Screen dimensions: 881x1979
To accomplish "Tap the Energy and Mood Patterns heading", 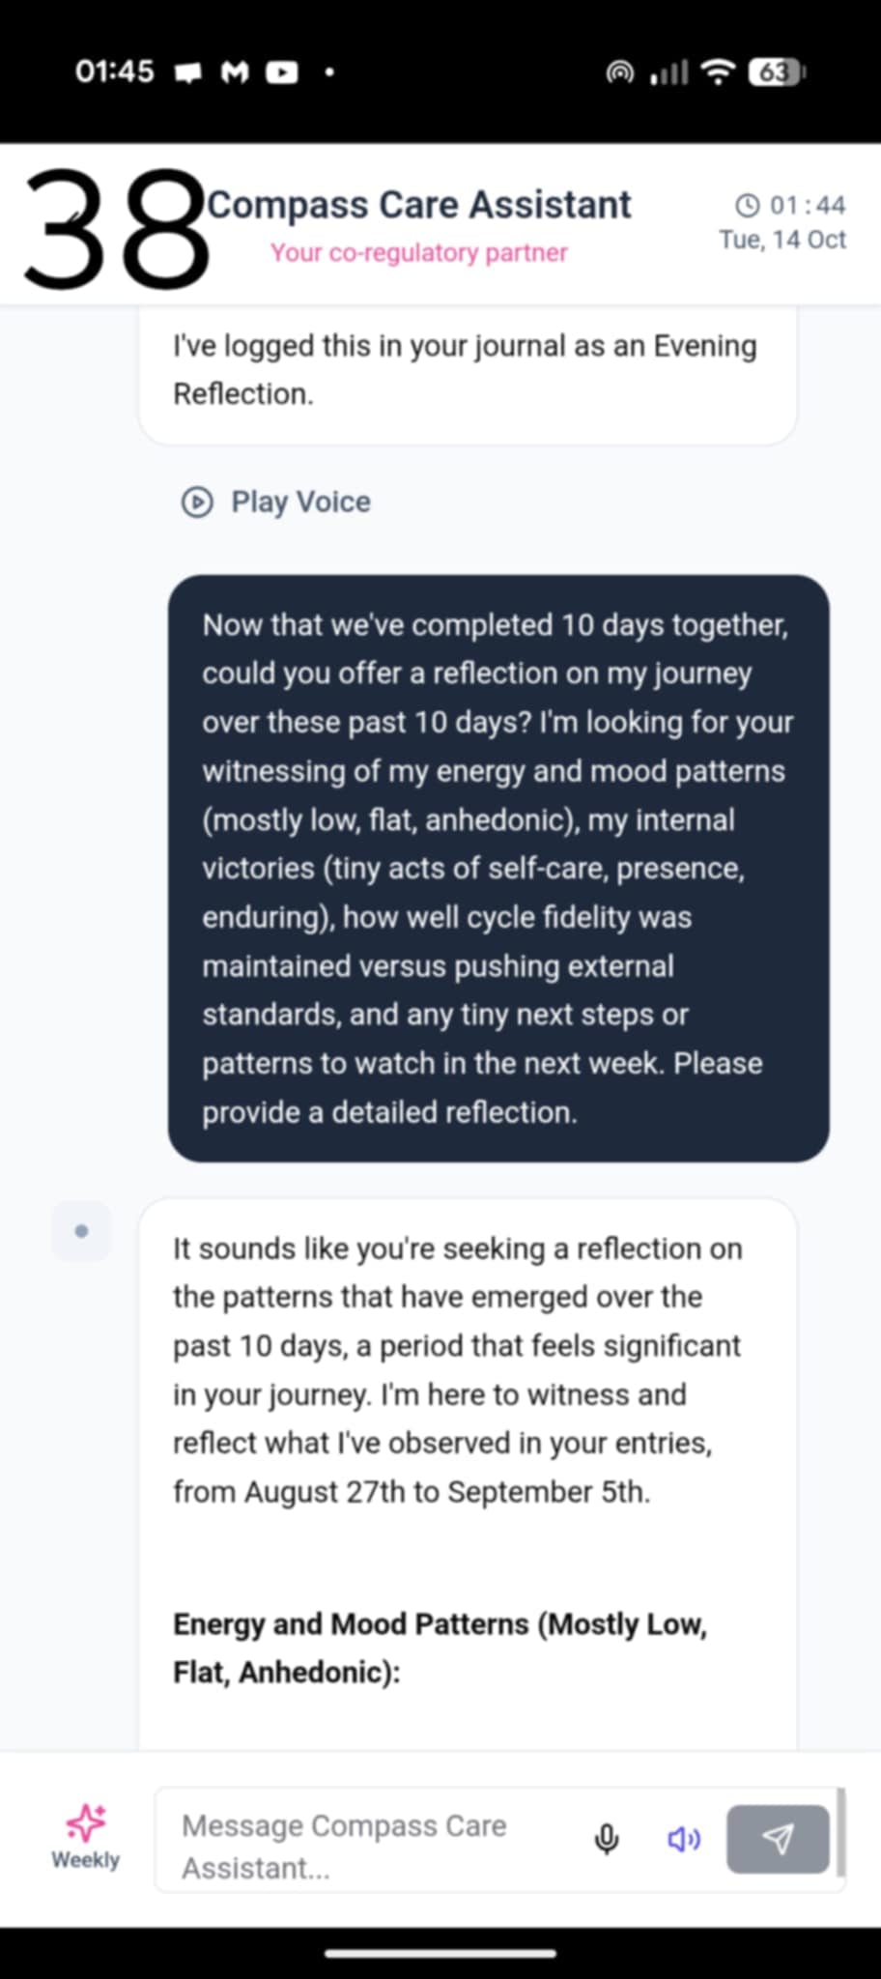I will click(440, 1648).
